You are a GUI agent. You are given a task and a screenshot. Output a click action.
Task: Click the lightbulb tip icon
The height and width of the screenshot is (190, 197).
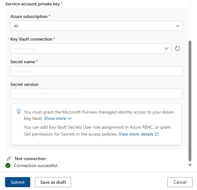pos(19,111)
